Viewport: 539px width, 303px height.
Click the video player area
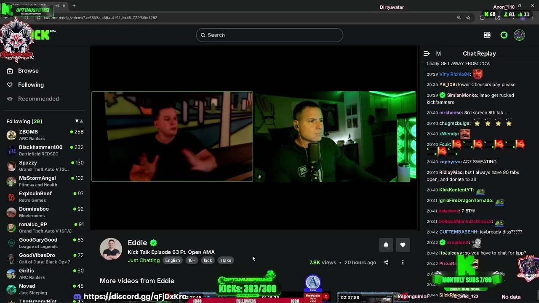coord(254,138)
